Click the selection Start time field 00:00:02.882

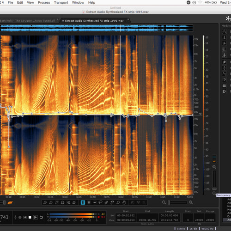tap(126, 215)
